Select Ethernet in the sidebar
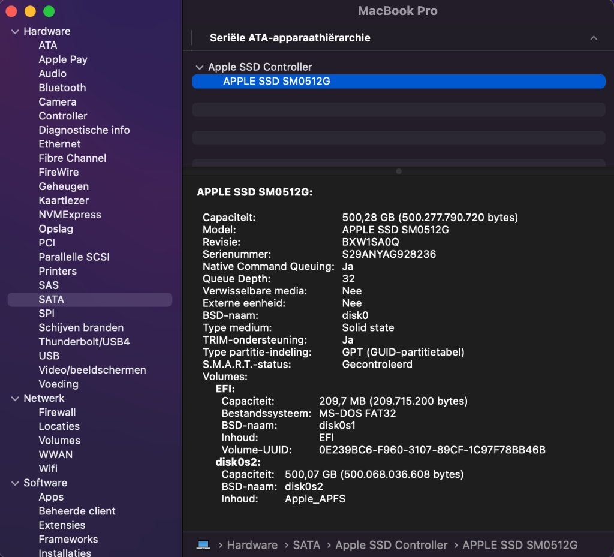The image size is (614, 557). pos(59,144)
